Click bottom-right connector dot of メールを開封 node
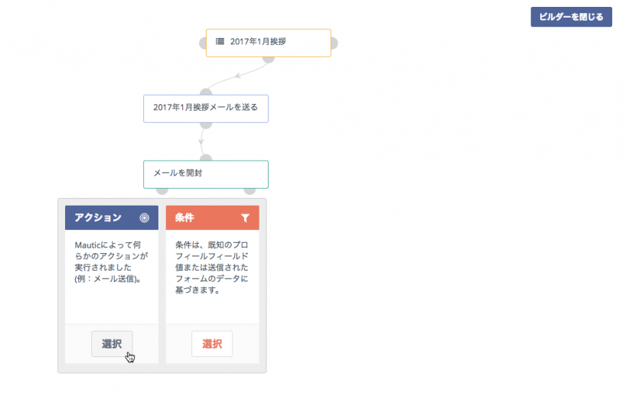Image resolution: width=626 pixels, height=399 pixels. tap(249, 190)
